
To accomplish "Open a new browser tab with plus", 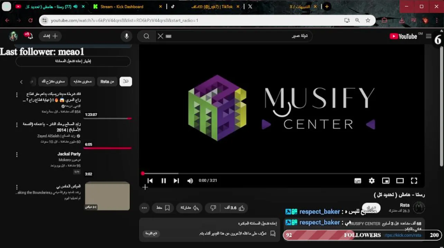I will [327, 7].
